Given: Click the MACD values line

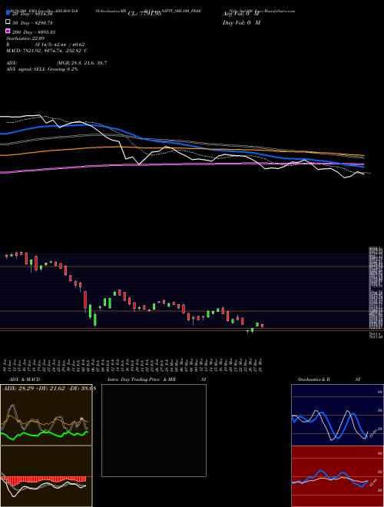Looking at the screenshot, I should [x=47, y=51].
